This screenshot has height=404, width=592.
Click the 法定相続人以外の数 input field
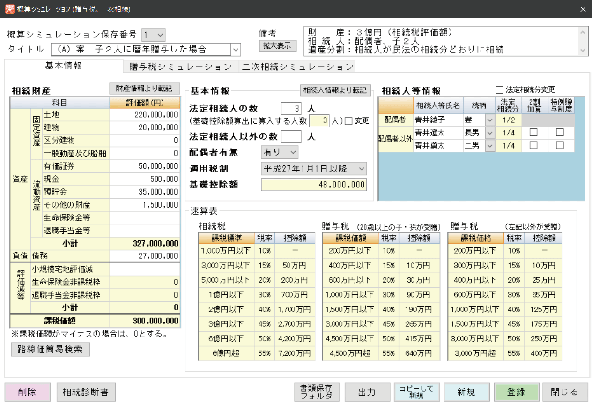[x=291, y=137]
